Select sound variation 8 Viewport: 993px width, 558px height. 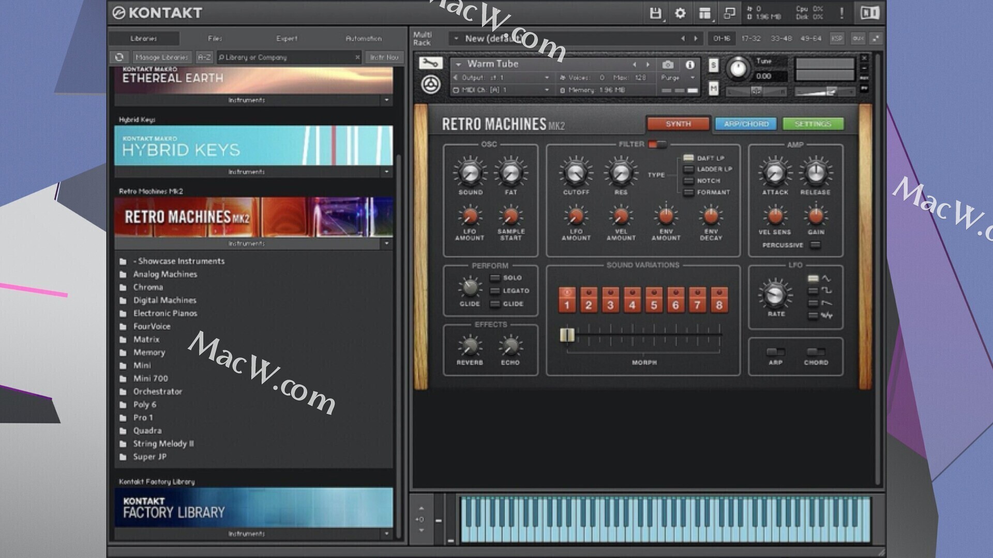(x=719, y=300)
